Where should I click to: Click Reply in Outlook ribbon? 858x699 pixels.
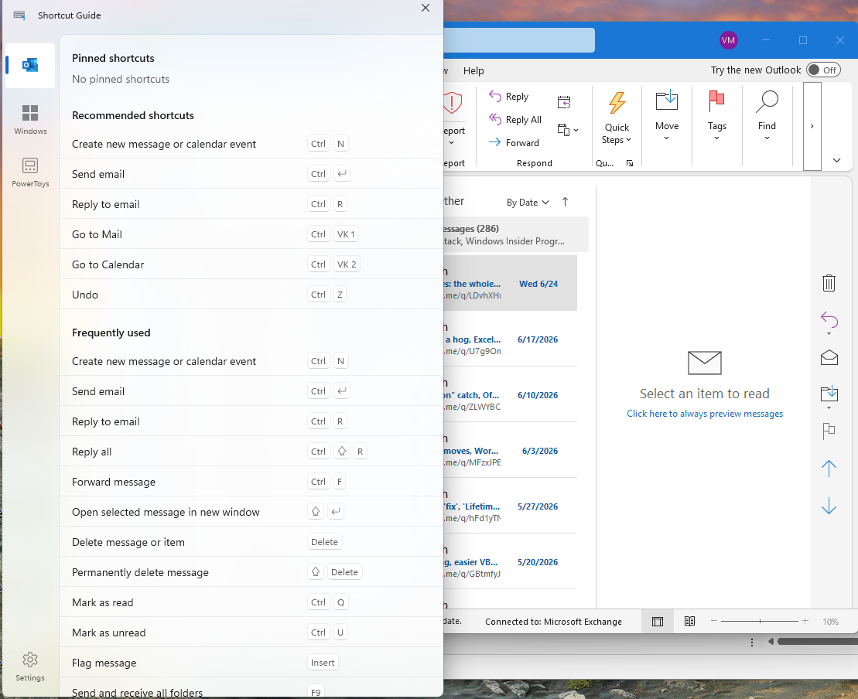click(x=509, y=96)
